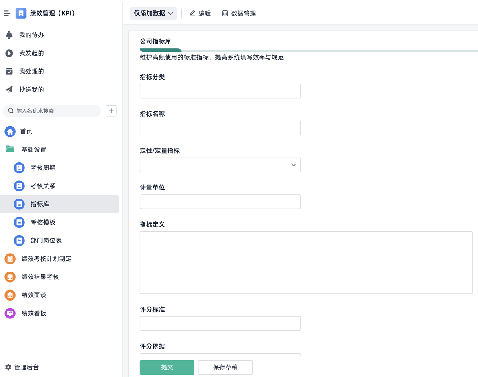Click the 首页 home icon

[x=10, y=131]
